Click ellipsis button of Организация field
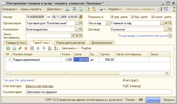The image size is (177, 104). [77, 23]
